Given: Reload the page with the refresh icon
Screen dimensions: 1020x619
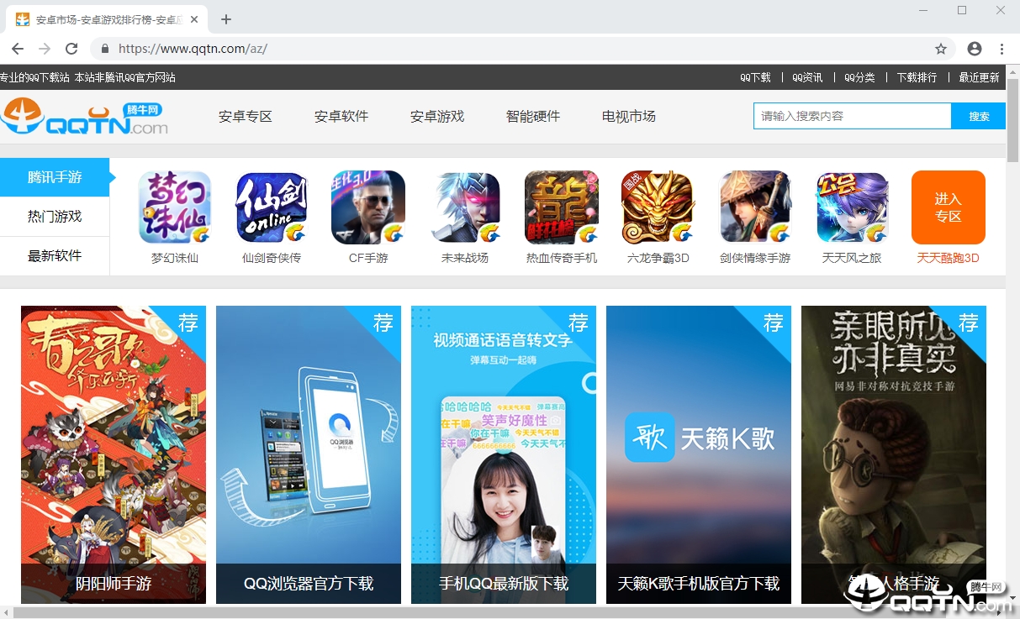Looking at the screenshot, I should click(x=71, y=49).
